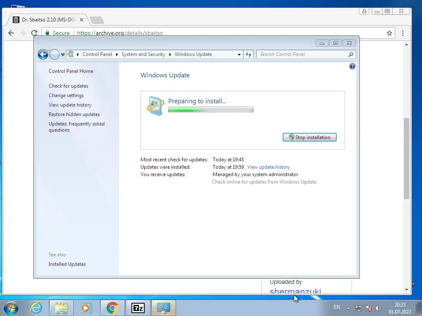The height and width of the screenshot is (316, 422).
Task: Open Restore hidden updates
Action: [x=74, y=114]
